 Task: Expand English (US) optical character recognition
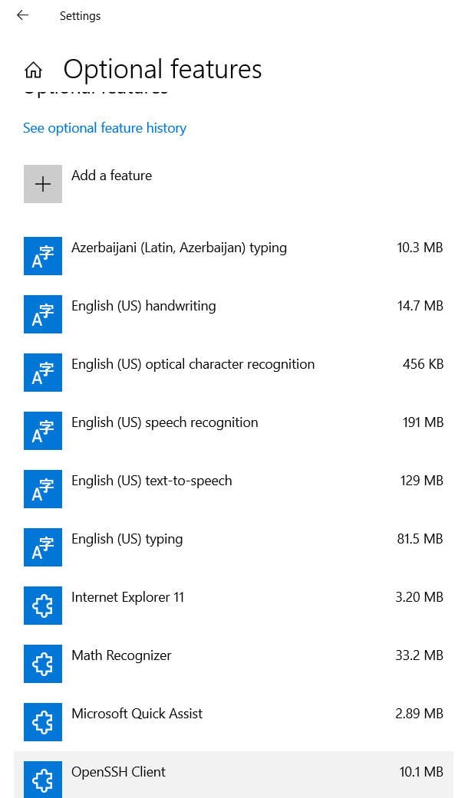pyautogui.click(x=233, y=373)
